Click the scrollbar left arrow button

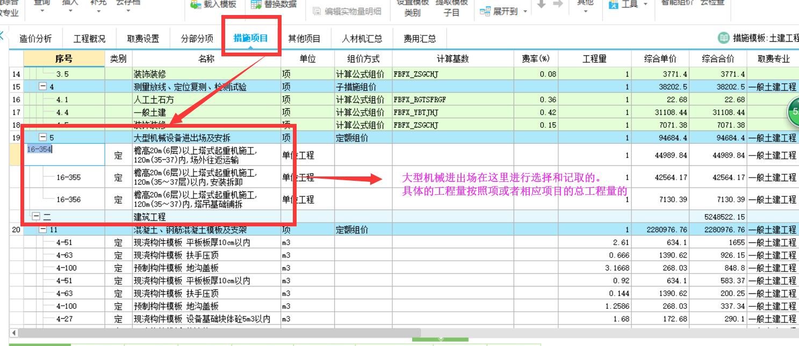coord(14,333)
